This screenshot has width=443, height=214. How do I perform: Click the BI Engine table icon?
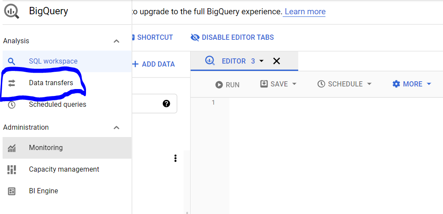[12, 191]
